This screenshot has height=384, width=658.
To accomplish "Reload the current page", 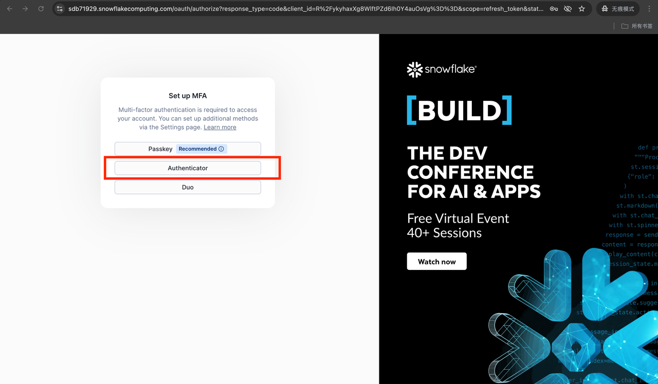I will point(41,9).
